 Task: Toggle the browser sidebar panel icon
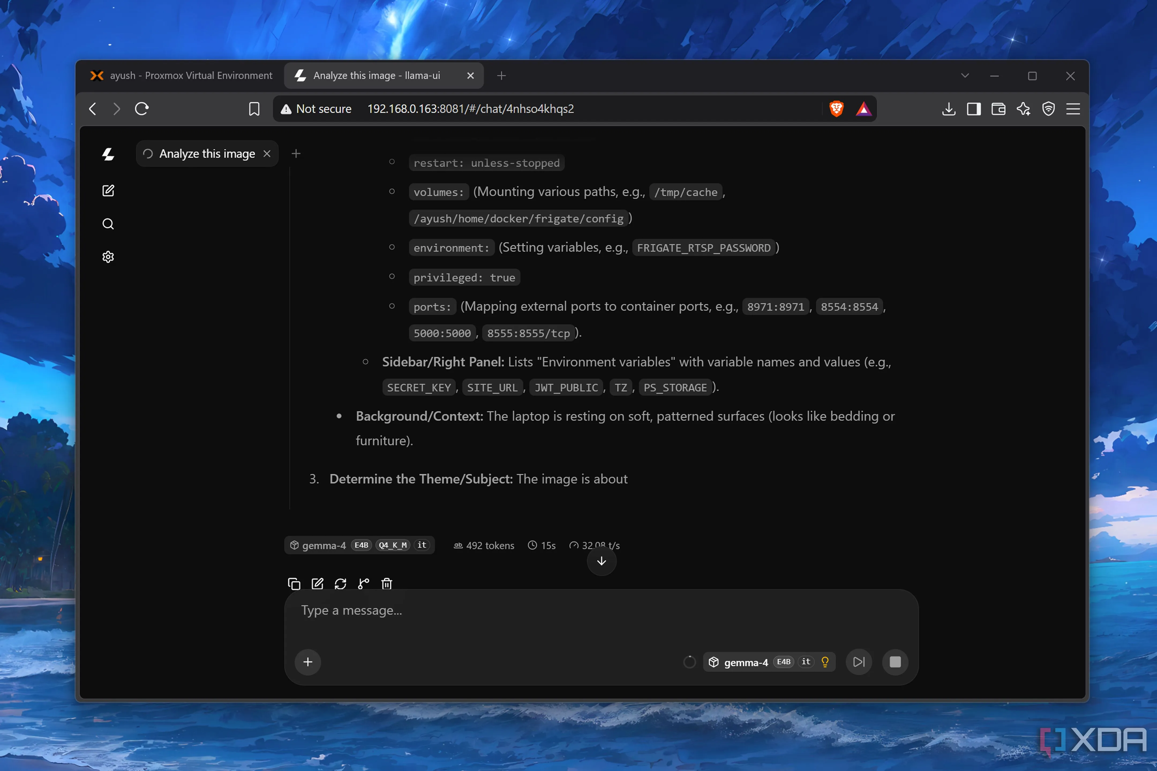974,109
